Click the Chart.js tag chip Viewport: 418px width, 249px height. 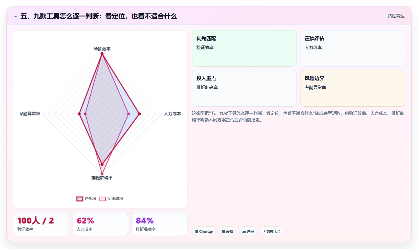click(x=204, y=231)
